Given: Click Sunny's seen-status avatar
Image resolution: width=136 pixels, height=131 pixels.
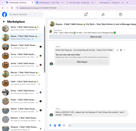Looking at the screenshot, I should pos(41,56).
